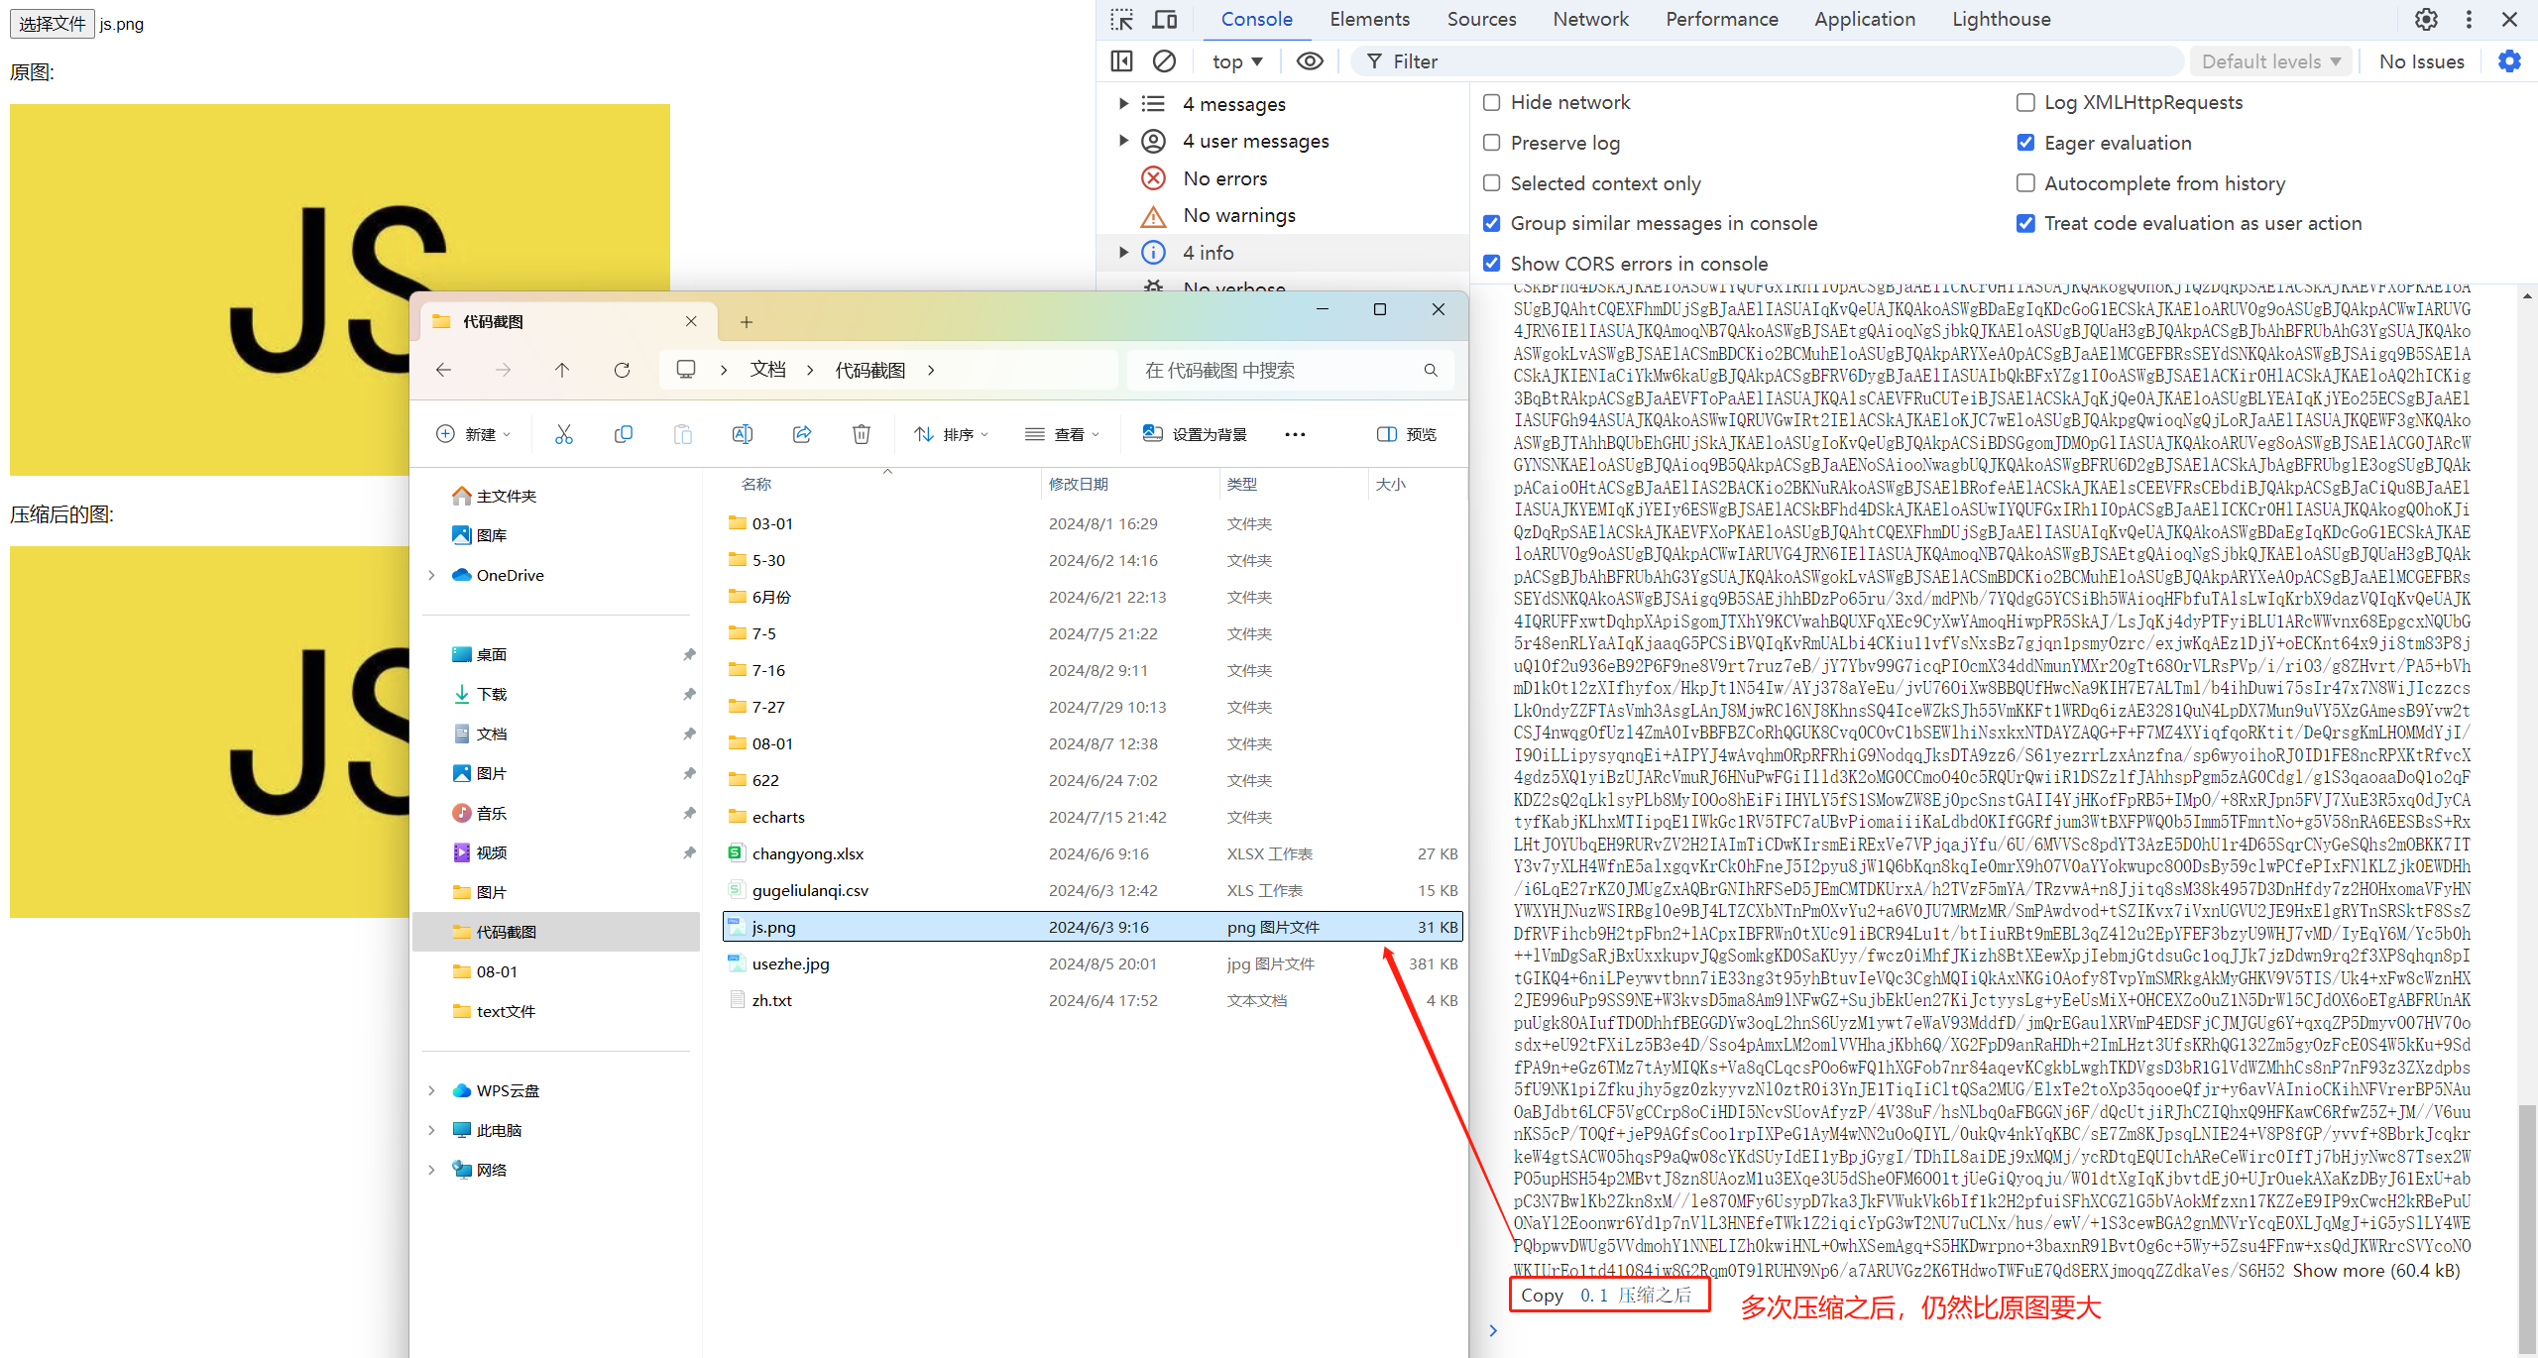Click the Rename icon in Explorer toolbar
Image resolution: width=2538 pixels, height=1358 pixels.
(x=743, y=434)
